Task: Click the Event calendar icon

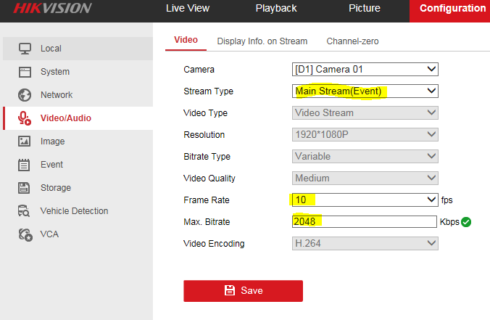Action: tap(25, 165)
